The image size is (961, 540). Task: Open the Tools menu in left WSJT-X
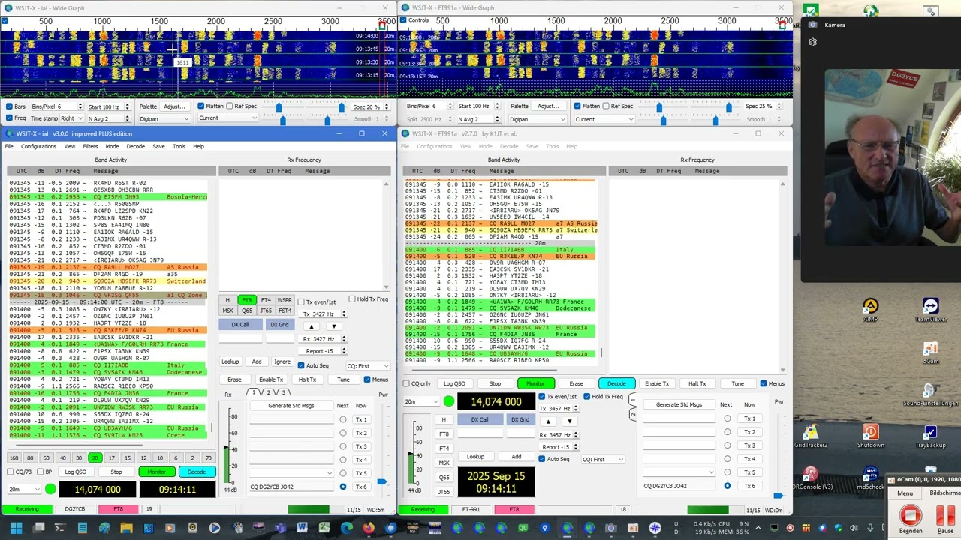click(179, 146)
